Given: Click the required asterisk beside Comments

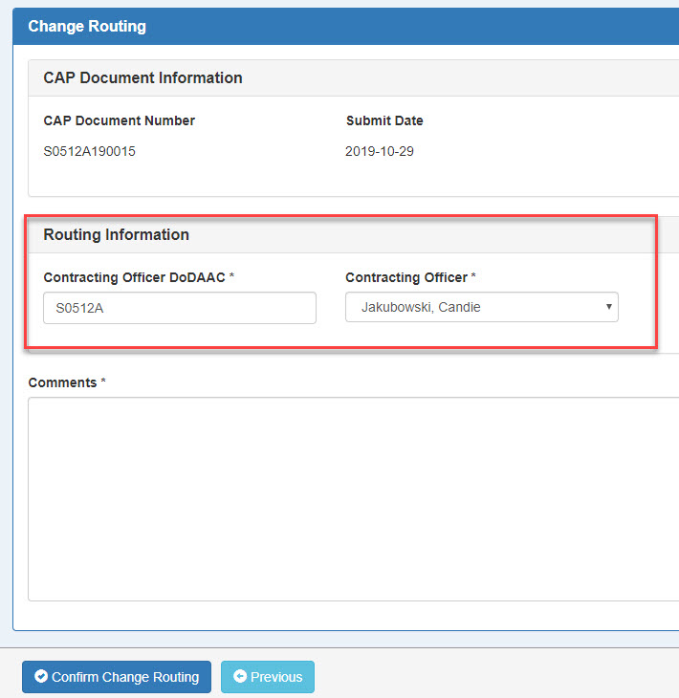Looking at the screenshot, I should pos(103,382).
